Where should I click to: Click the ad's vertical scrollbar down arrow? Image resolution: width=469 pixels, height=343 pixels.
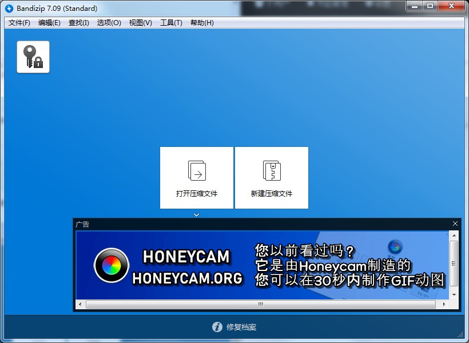coord(454,294)
